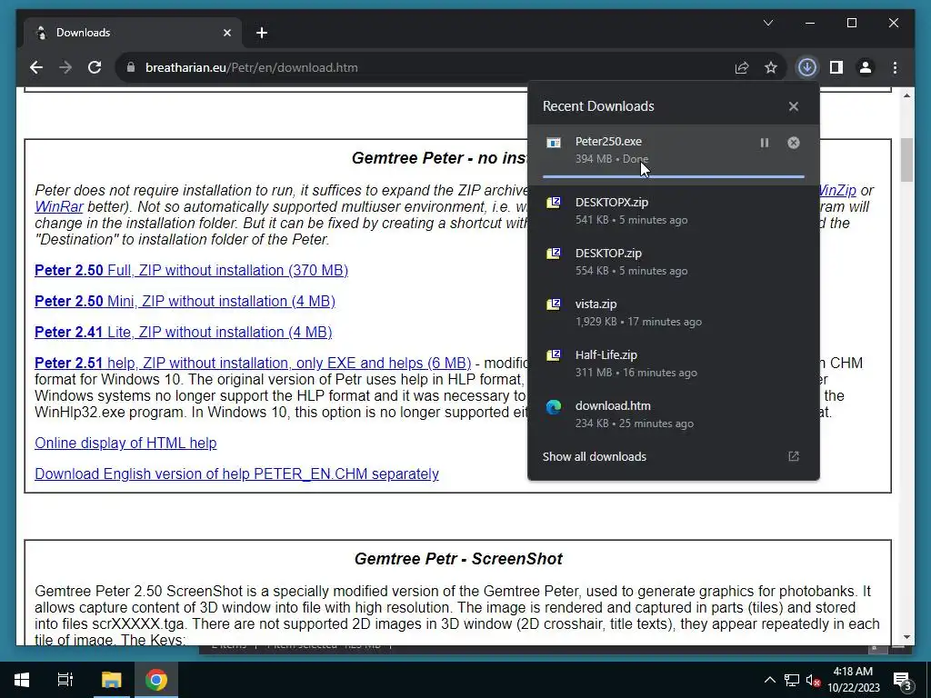931x698 pixels.
Task: Click the muted volume tray icon
Action: pyautogui.click(x=813, y=680)
